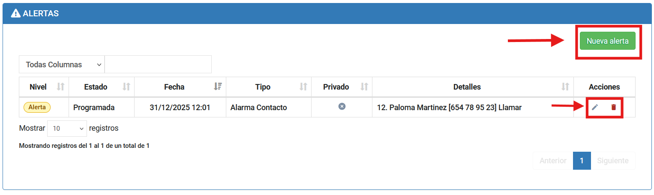Image resolution: width=654 pixels, height=195 pixels.
Task: Click the Acciones column header
Action: 604,87
